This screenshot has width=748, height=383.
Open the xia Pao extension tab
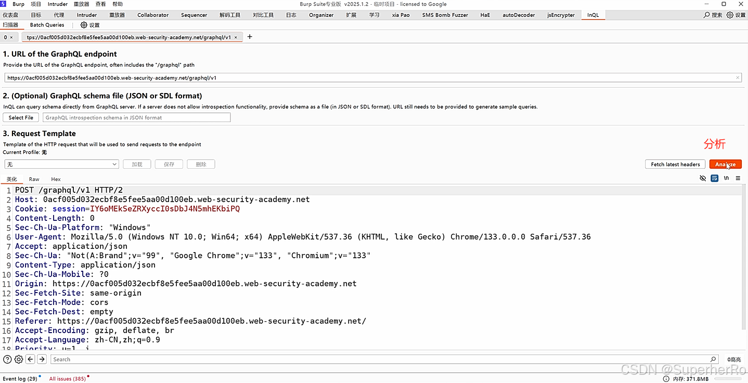401,15
